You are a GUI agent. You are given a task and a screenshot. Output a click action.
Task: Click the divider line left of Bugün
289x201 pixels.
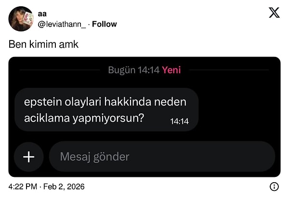coord(60,70)
